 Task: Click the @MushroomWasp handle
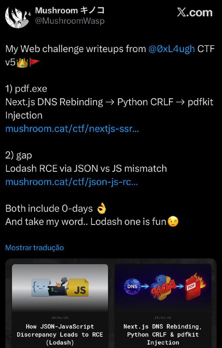point(70,21)
